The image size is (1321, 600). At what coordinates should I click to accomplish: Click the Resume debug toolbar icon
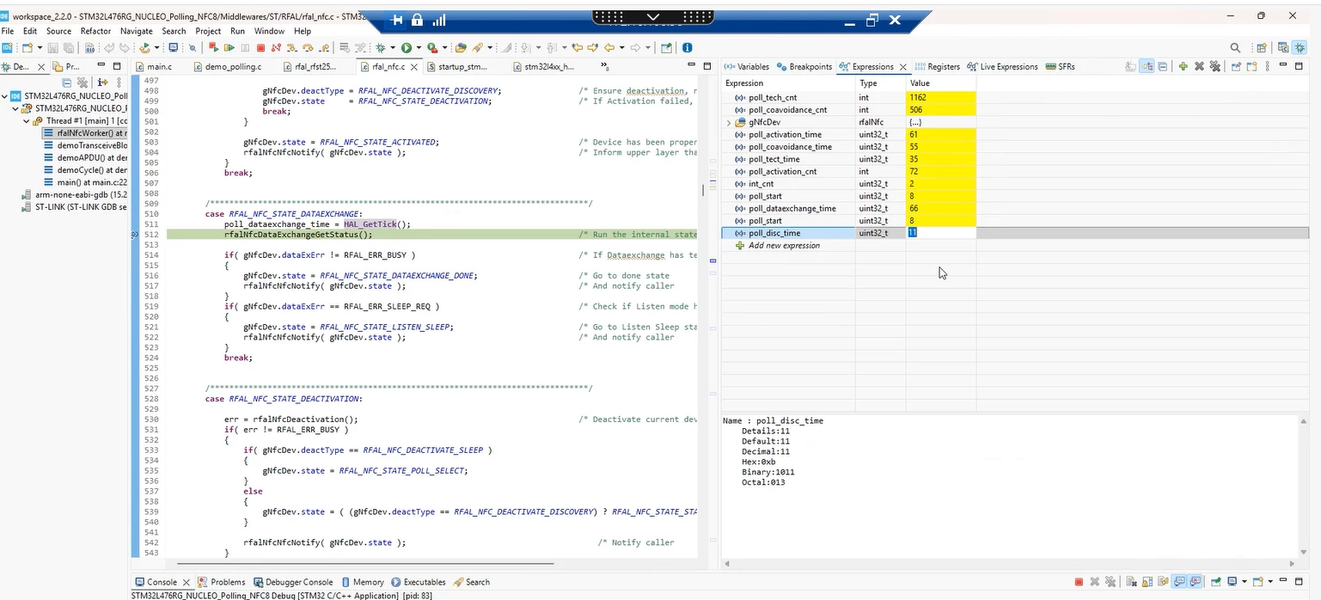[229, 47]
